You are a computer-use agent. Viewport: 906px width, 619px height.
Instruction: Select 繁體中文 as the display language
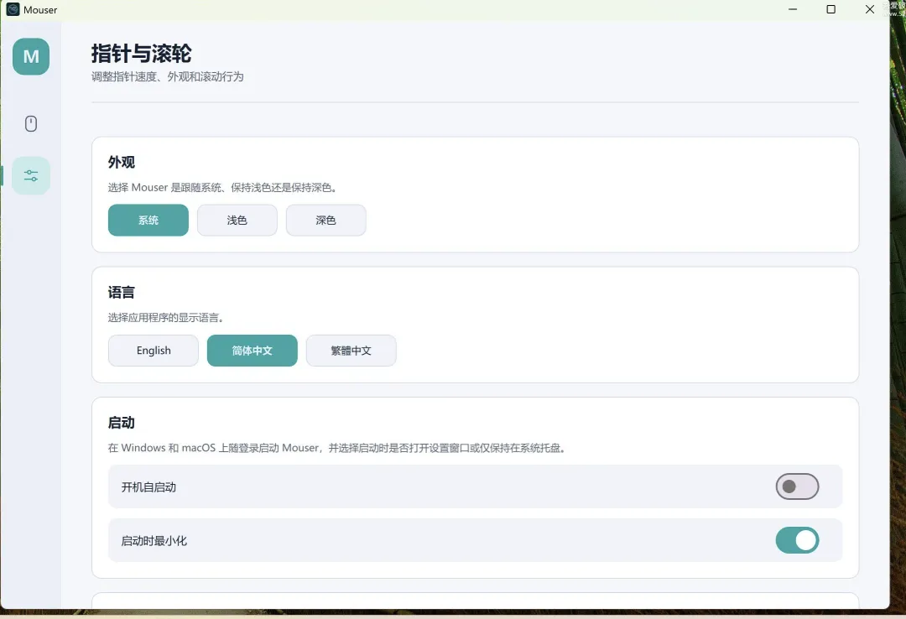pos(351,350)
